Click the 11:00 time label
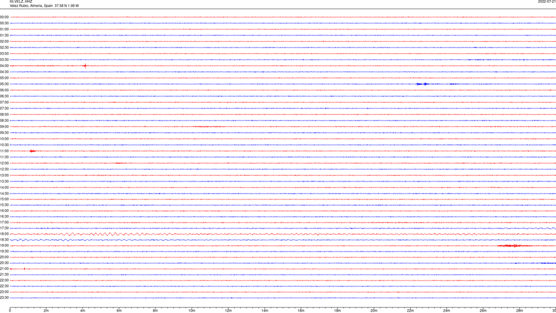 click(x=4, y=151)
